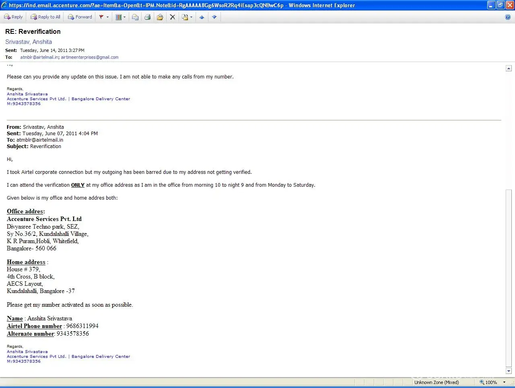
Task: Click recipient atmblr@airtelmail.in in To field
Action: [x=39, y=57]
